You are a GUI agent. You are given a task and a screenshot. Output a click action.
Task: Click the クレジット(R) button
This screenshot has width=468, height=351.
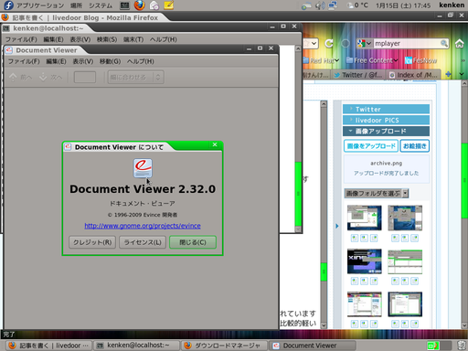tap(92, 242)
